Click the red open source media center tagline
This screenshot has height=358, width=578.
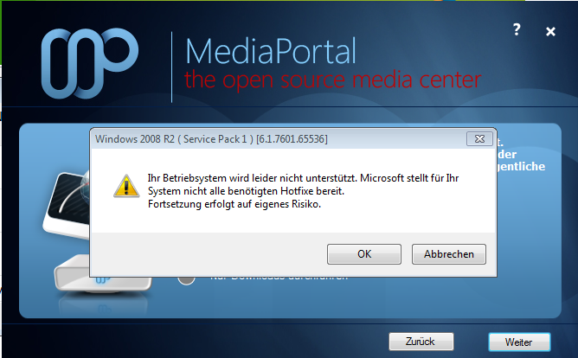click(x=332, y=80)
